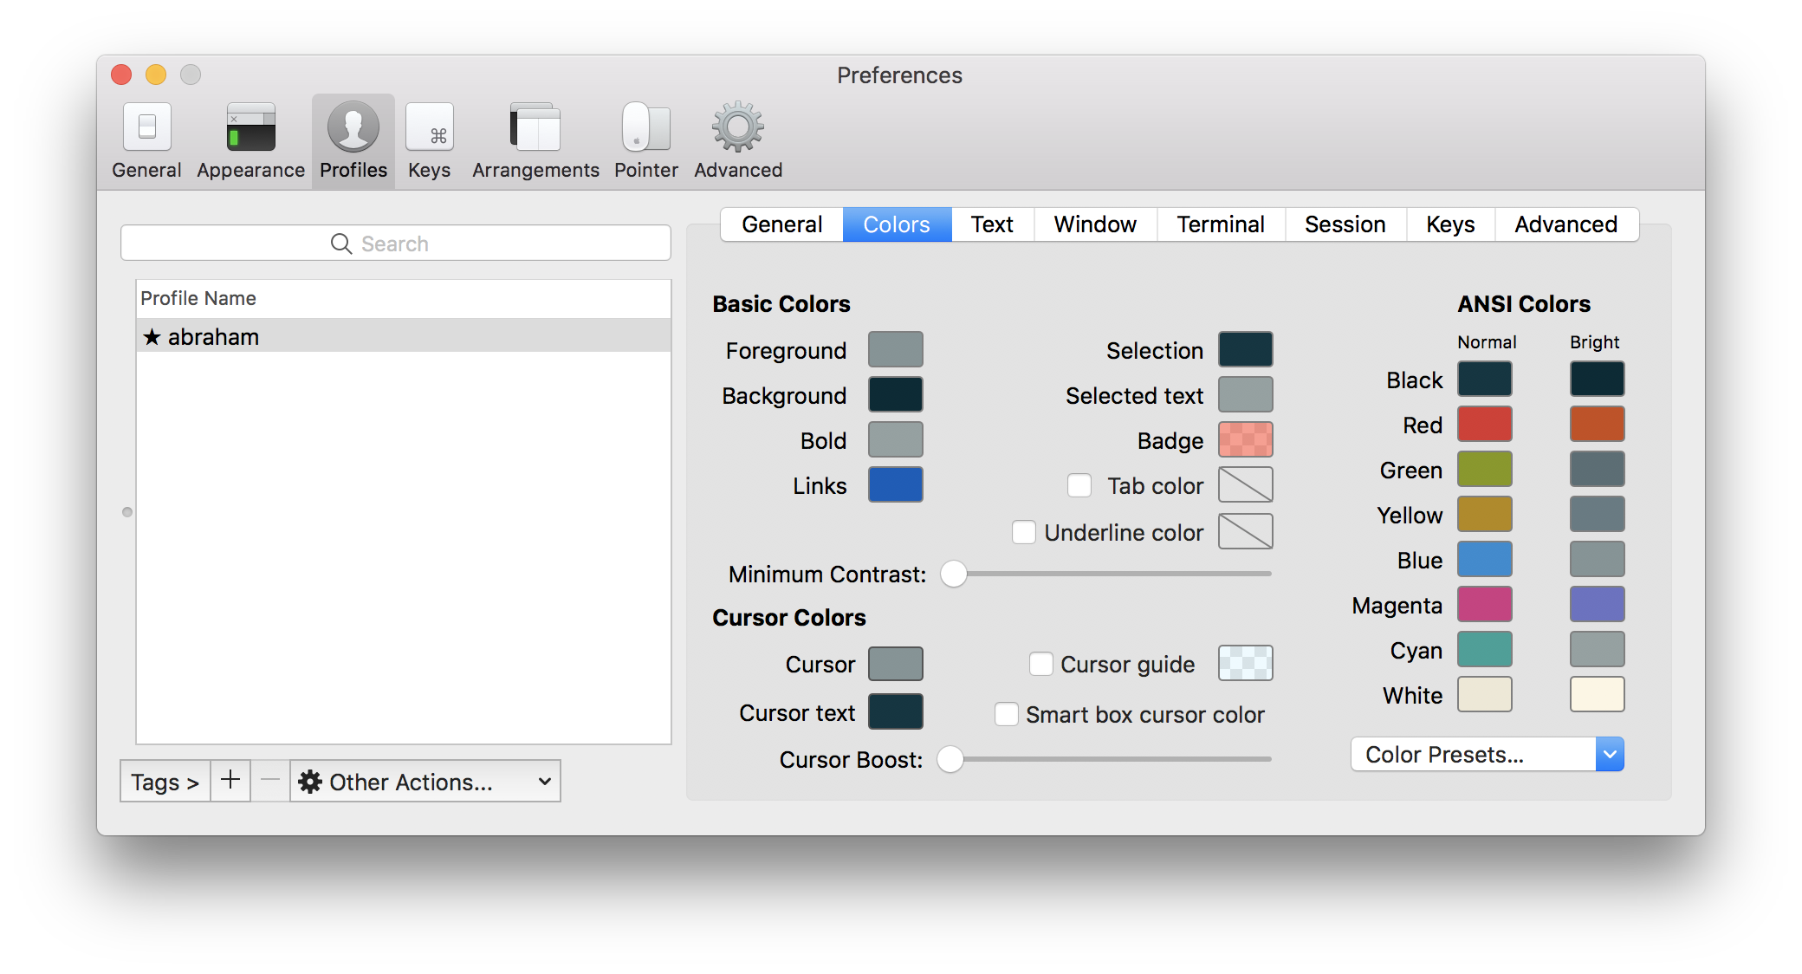Enable the Tab color checkbox
This screenshot has width=1802, height=974.
(x=1079, y=485)
